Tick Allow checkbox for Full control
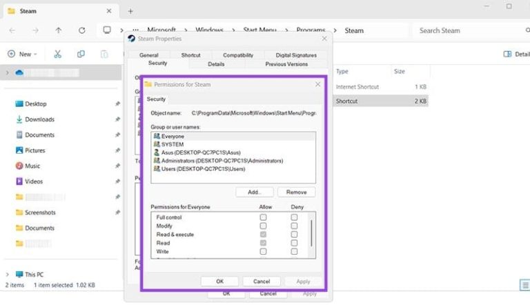 263,217
